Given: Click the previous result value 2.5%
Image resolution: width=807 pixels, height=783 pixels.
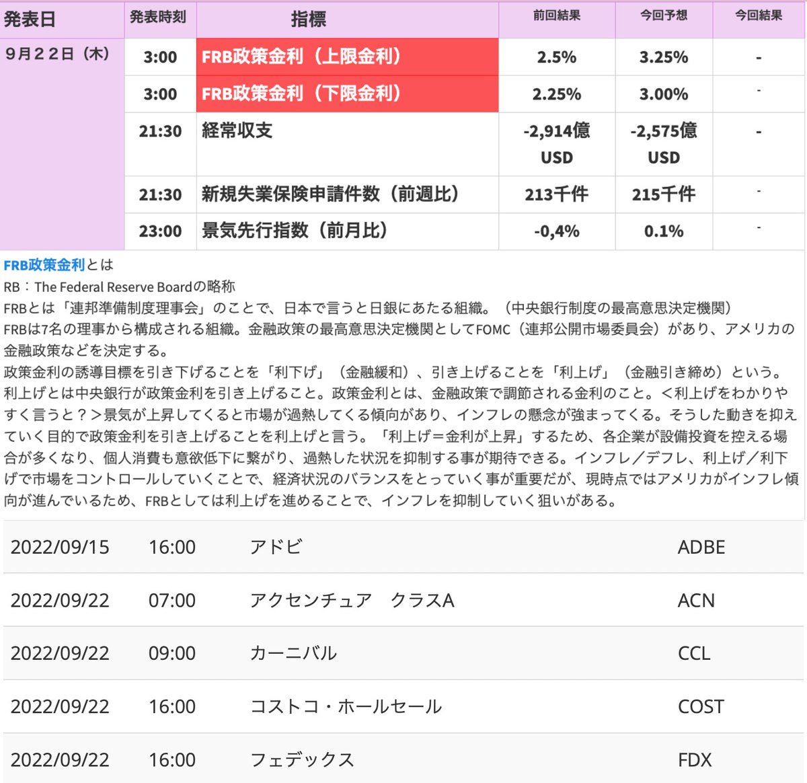Looking at the screenshot, I should pos(557,57).
